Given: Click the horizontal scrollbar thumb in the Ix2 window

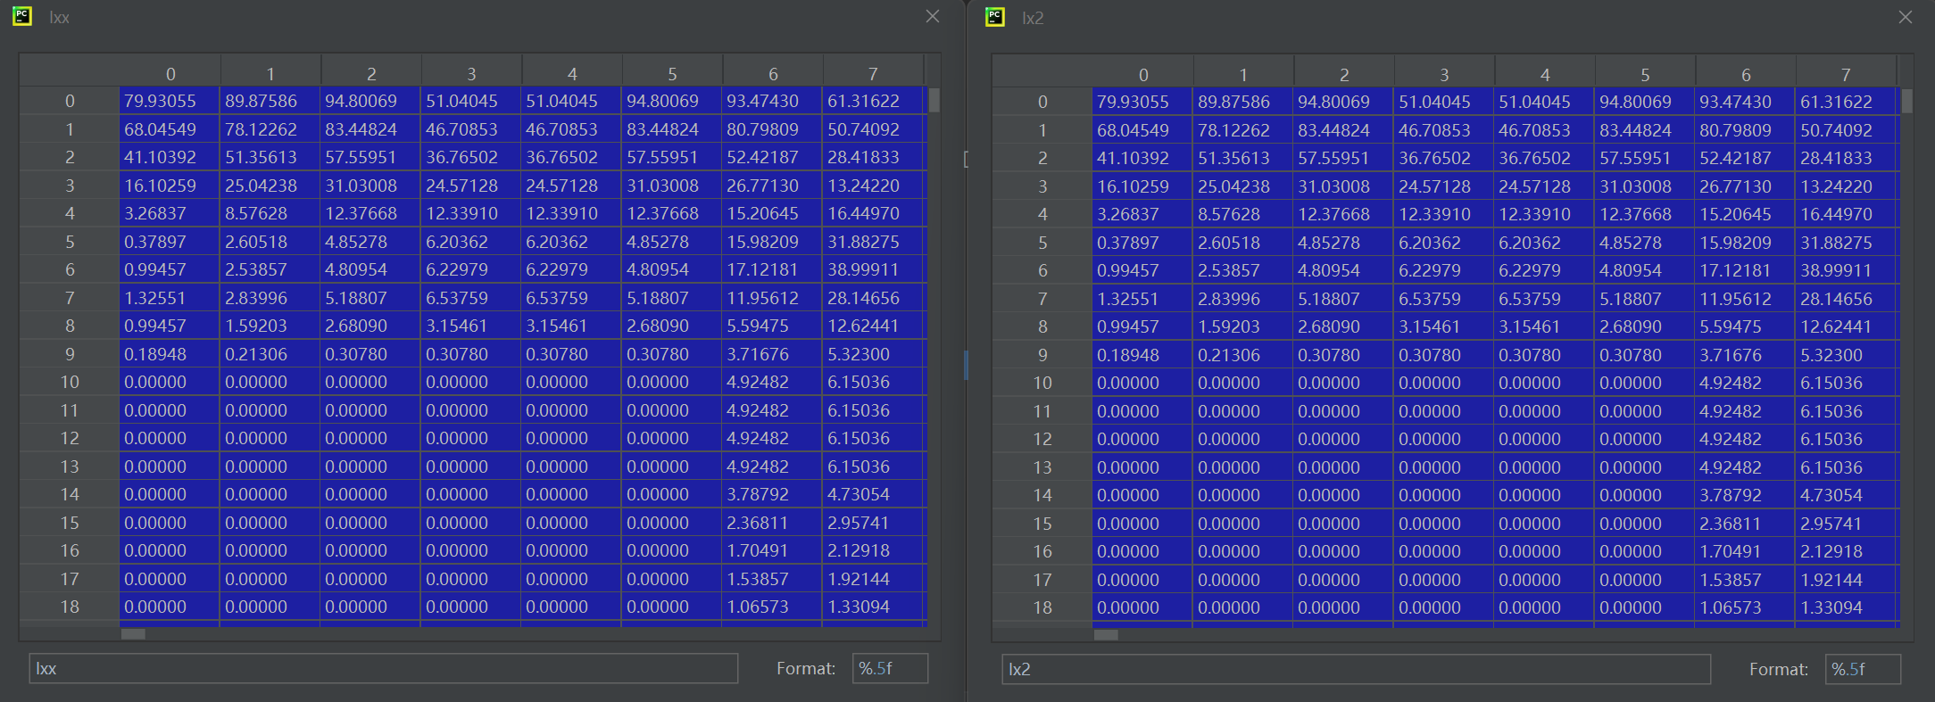Looking at the screenshot, I should (x=1106, y=635).
